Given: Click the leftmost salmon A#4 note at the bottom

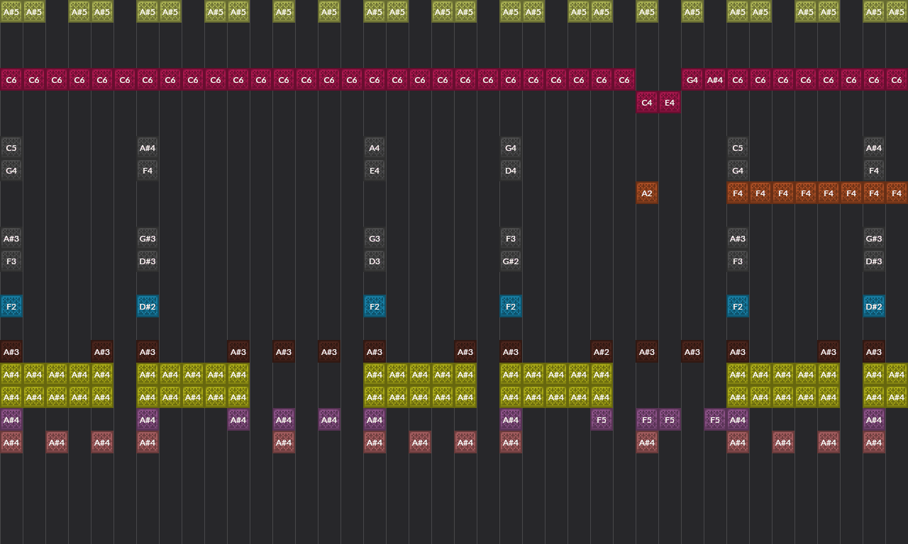Looking at the screenshot, I should point(11,442).
